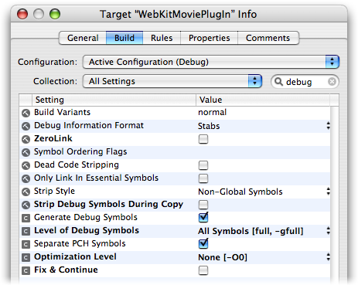This screenshot has height=285, width=358.
Task: Click the Setting column header
Action: [x=114, y=100]
